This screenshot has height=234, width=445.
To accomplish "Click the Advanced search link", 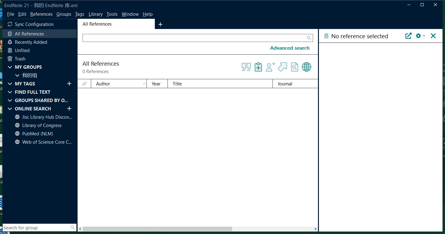I will click(290, 48).
